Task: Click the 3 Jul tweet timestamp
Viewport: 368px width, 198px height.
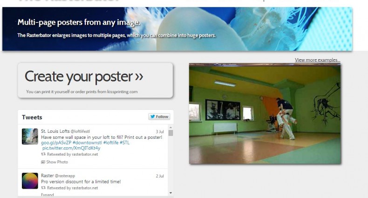Action: (x=160, y=132)
